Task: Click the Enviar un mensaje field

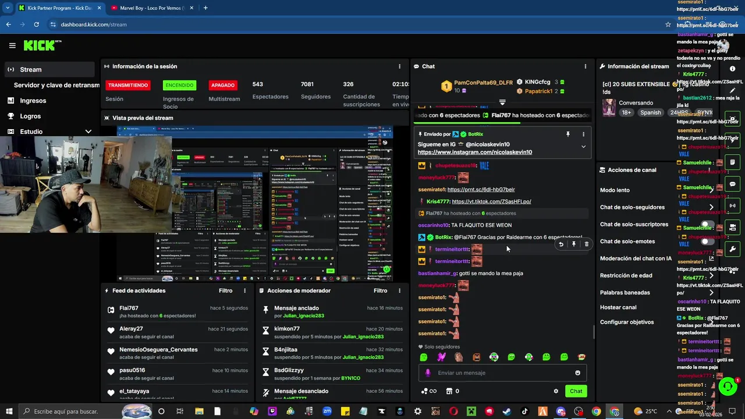Action: 502,373
